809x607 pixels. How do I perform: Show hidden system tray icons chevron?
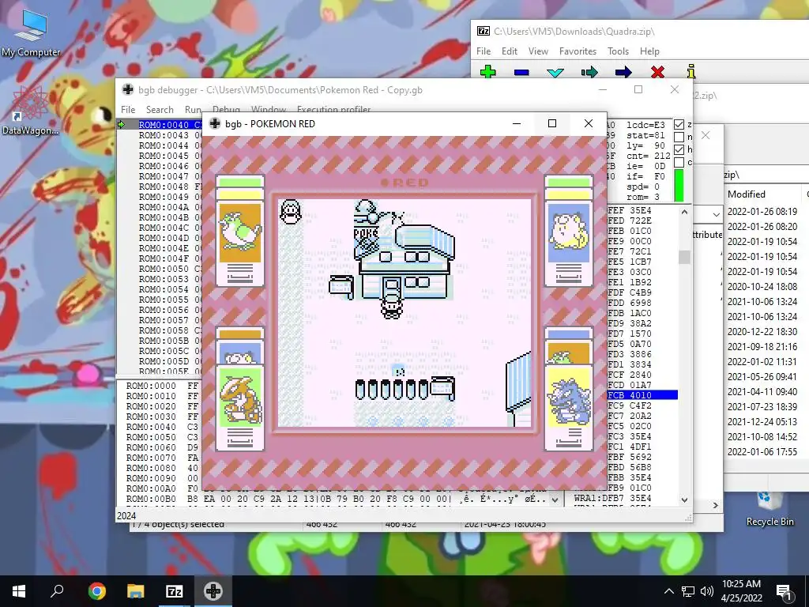[668, 591]
